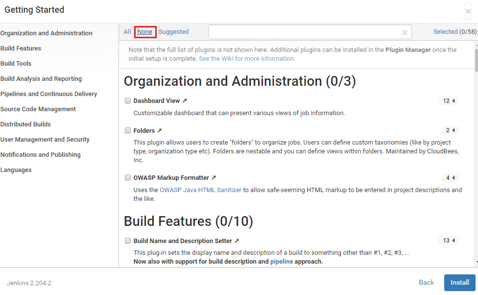Open Distributed Builds category
The width and height of the screenshot is (478, 295).
[25, 124]
